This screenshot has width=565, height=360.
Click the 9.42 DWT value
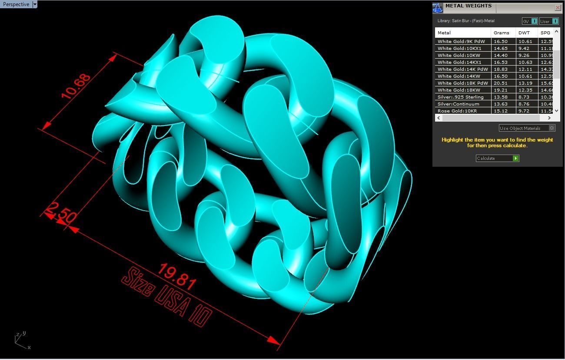coord(524,48)
